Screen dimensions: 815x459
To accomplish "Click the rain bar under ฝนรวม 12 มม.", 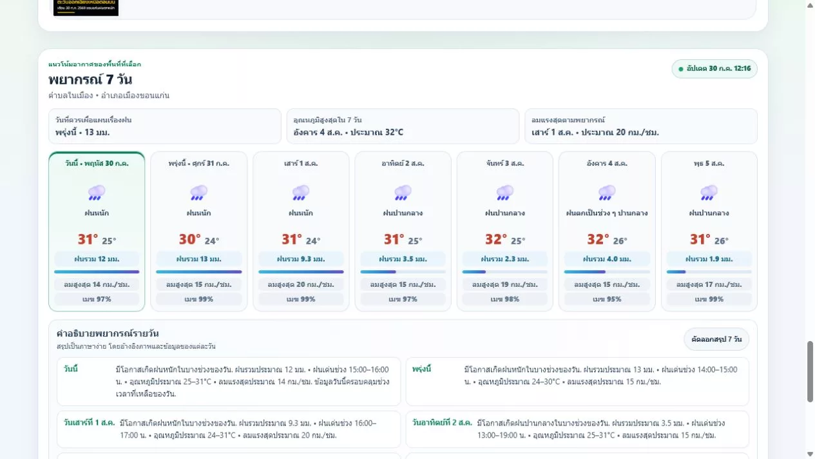I will (97, 271).
